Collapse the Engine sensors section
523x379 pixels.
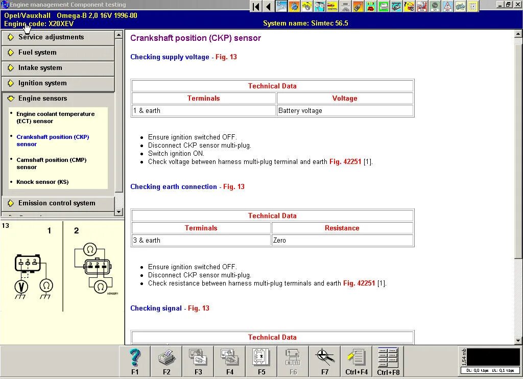58,99
